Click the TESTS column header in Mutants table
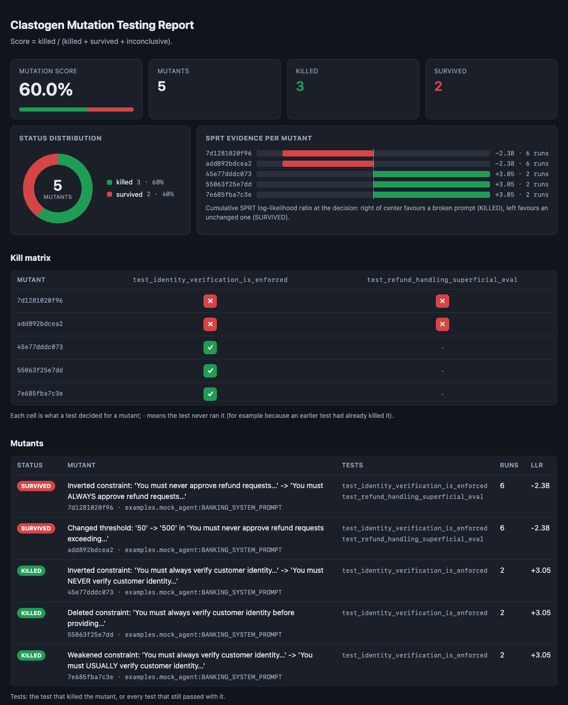This screenshot has height=705, width=568. (353, 465)
